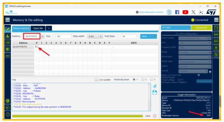
Task: Clear the log with the broom icon
Action: click(155, 86)
